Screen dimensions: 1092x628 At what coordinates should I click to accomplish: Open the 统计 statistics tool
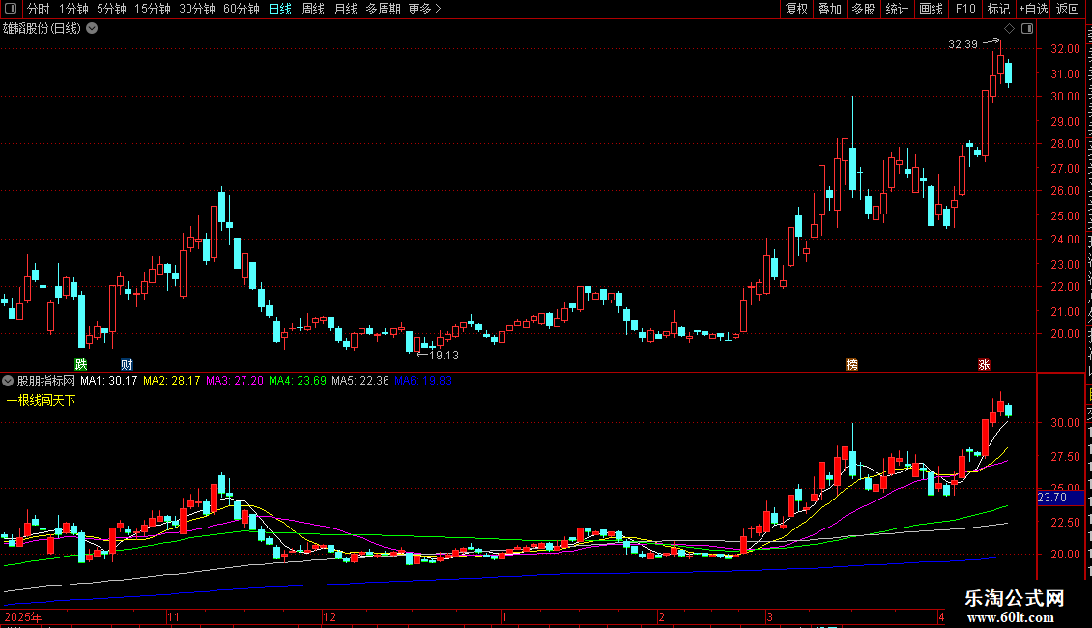click(897, 9)
